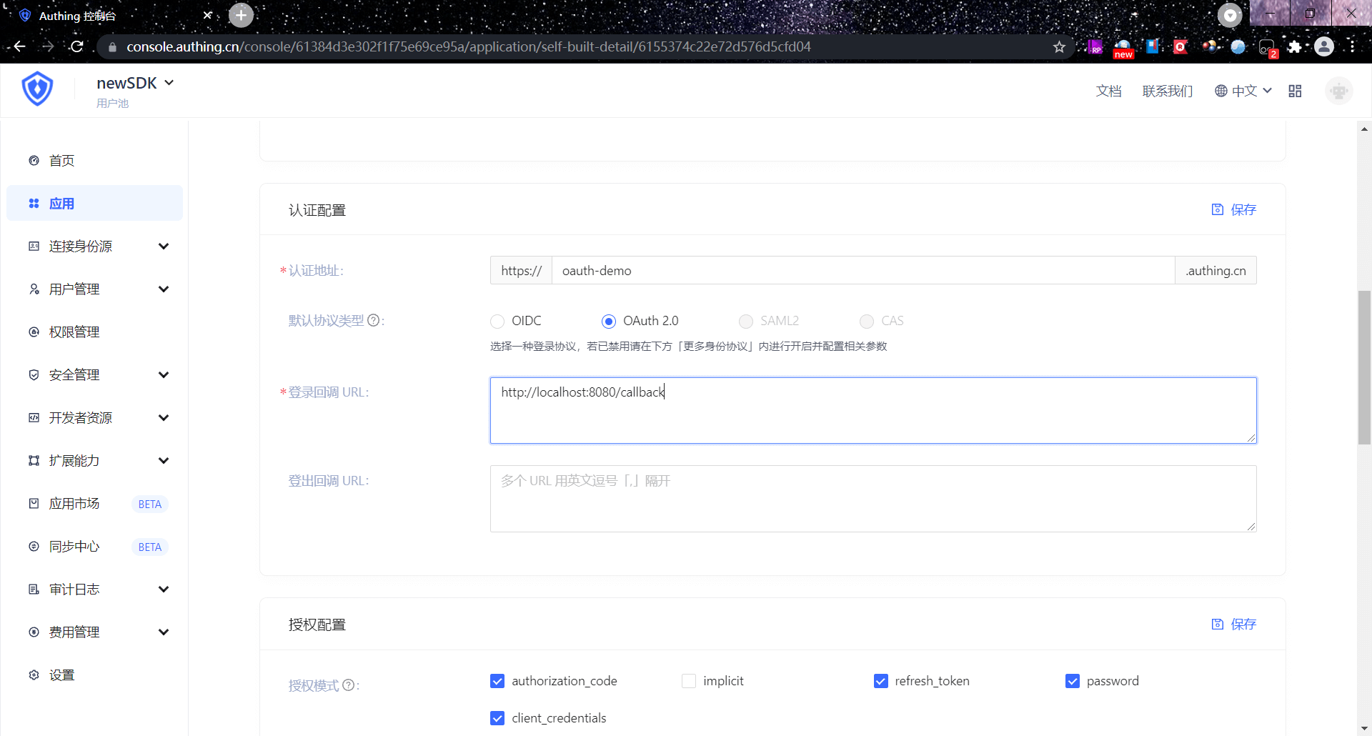Viewport: 1372px width, 736px height.
Task: Click help icon beside 默认协议类型
Action: pos(373,321)
